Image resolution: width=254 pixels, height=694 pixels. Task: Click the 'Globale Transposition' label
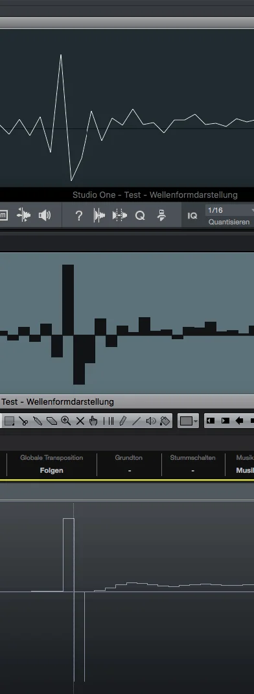point(51,458)
